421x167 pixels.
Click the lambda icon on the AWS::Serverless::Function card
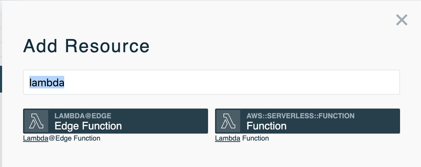228,121
